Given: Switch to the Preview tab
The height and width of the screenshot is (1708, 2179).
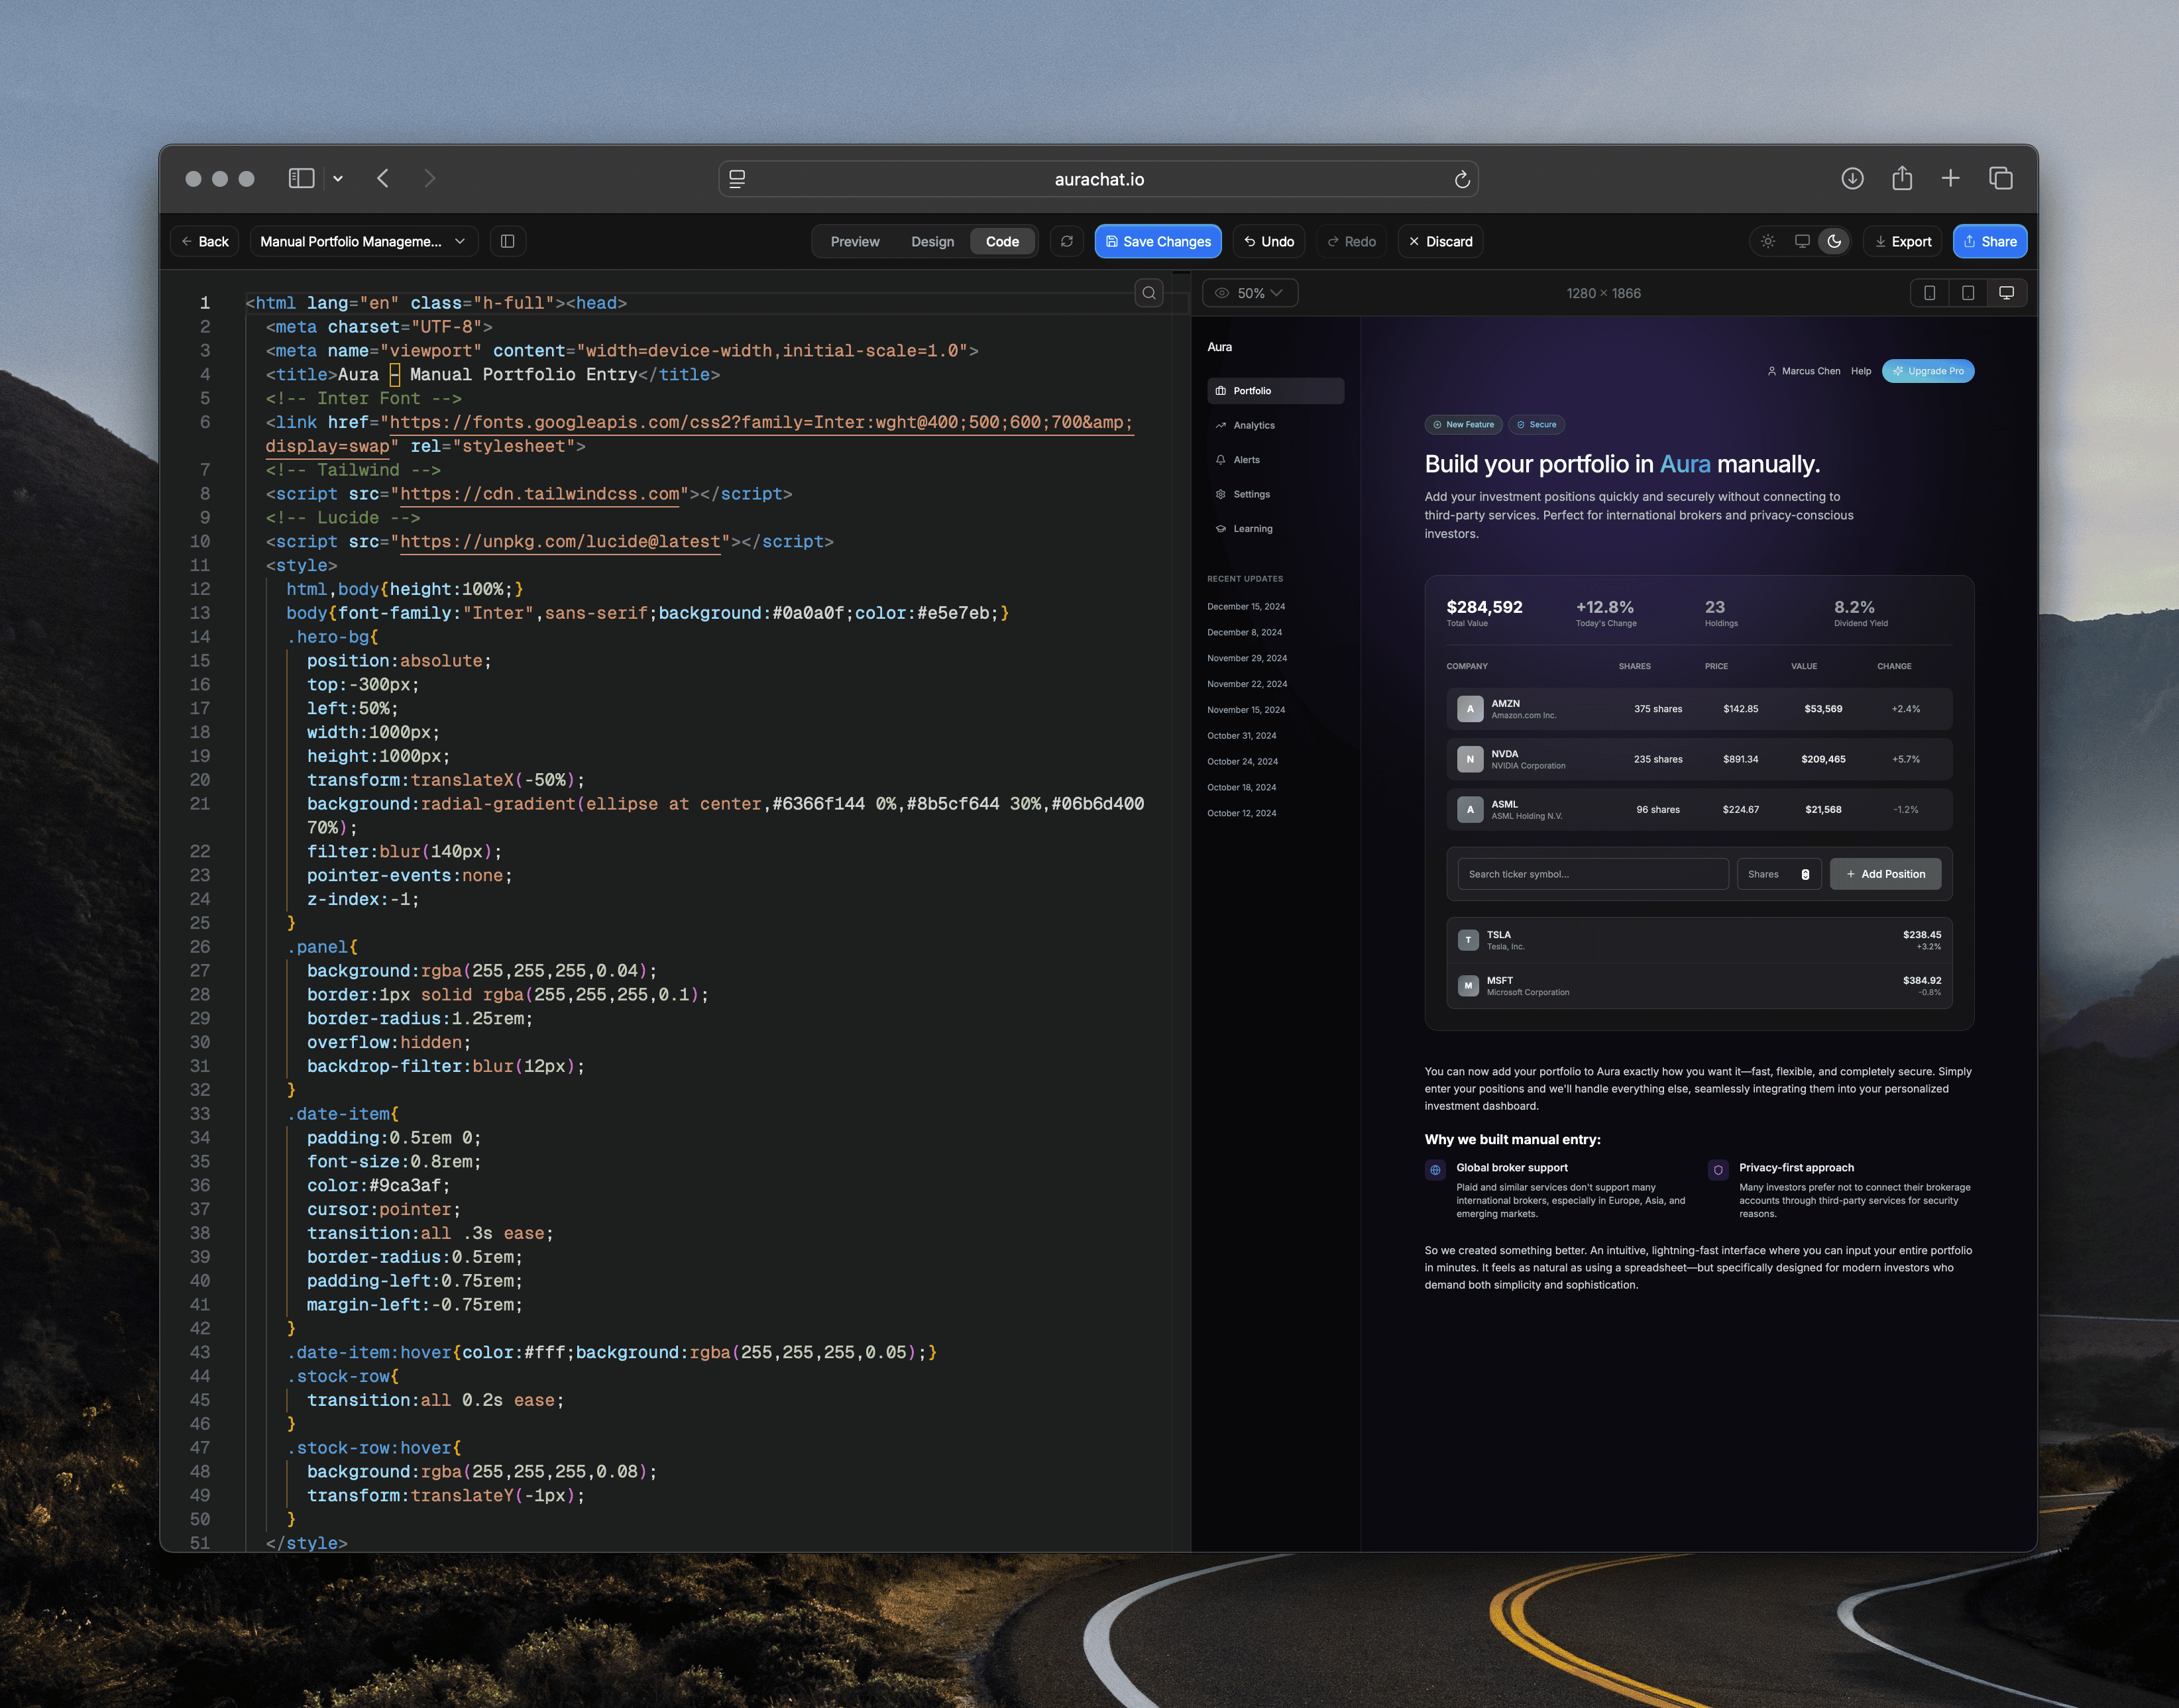Looking at the screenshot, I should [855, 241].
